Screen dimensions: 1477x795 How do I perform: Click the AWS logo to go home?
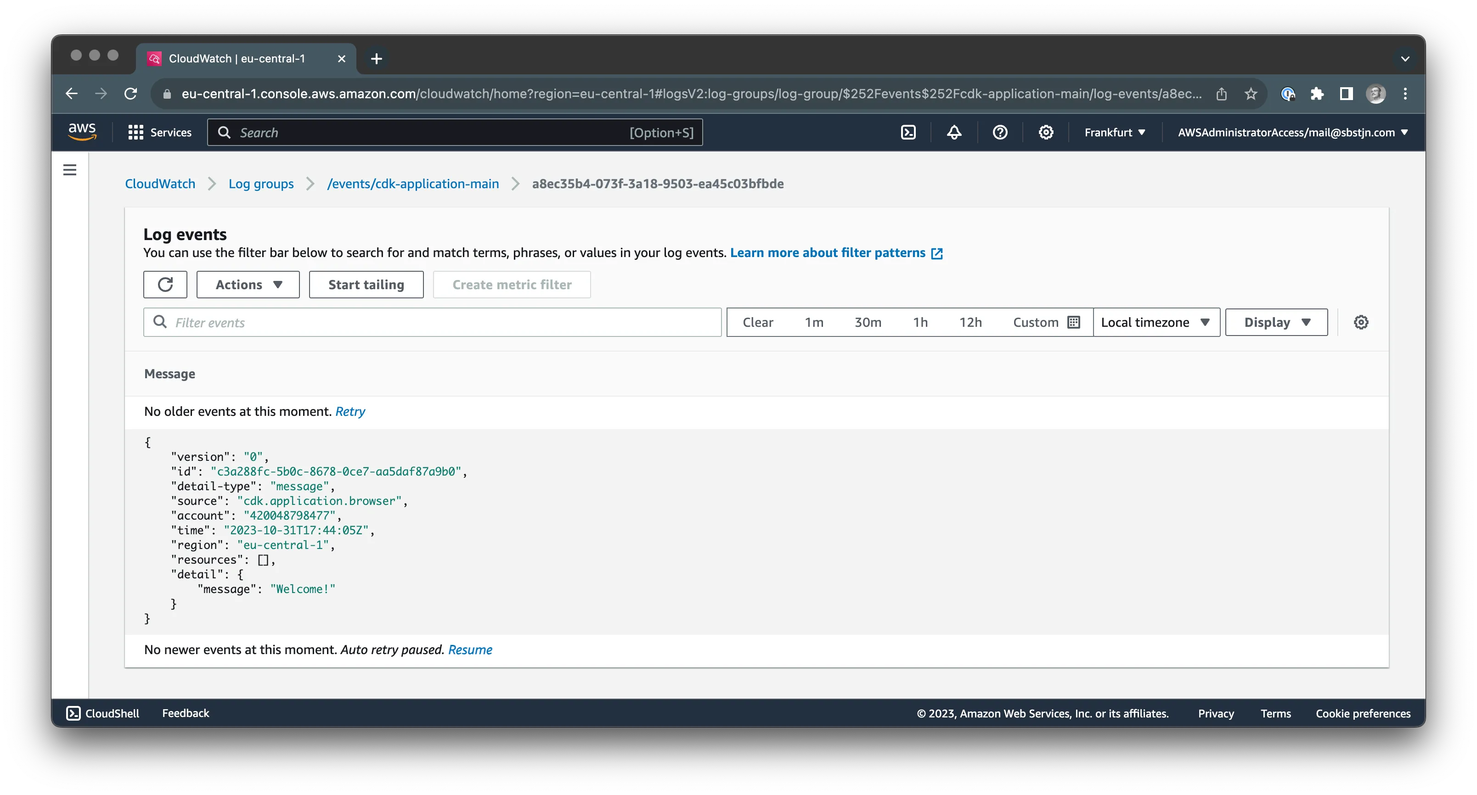tap(82, 131)
